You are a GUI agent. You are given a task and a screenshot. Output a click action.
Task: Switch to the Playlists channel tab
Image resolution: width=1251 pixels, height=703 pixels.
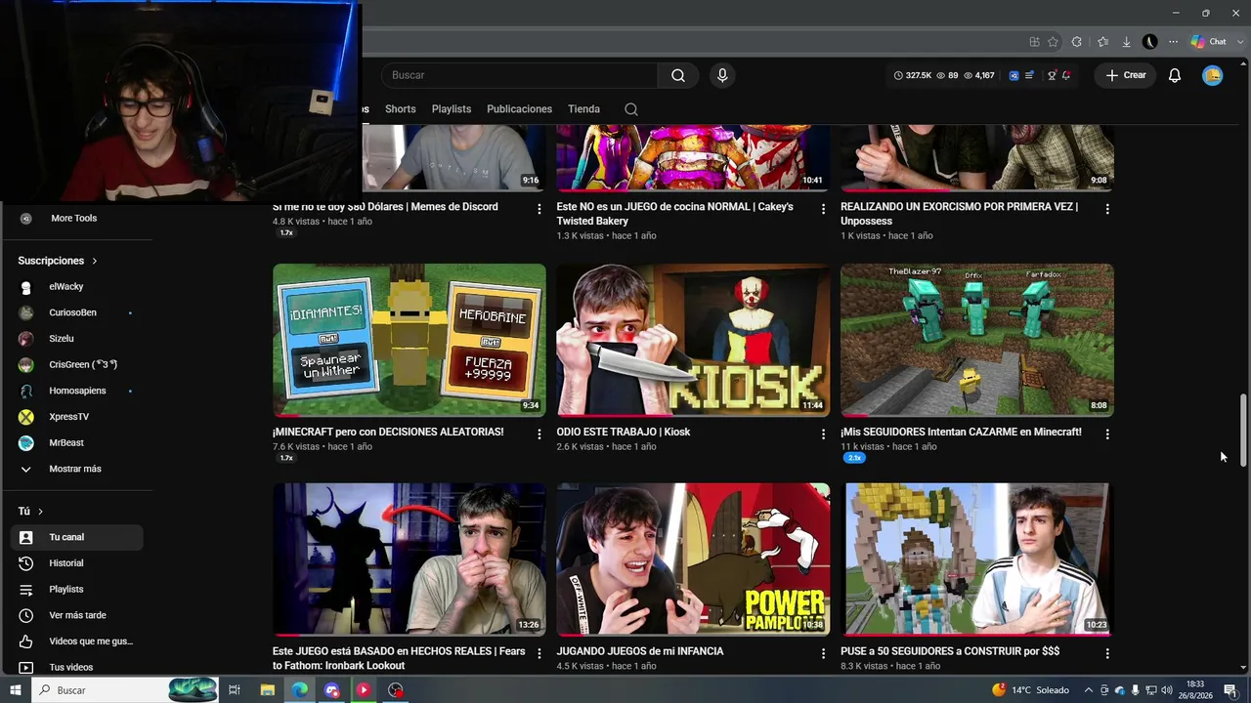452,109
